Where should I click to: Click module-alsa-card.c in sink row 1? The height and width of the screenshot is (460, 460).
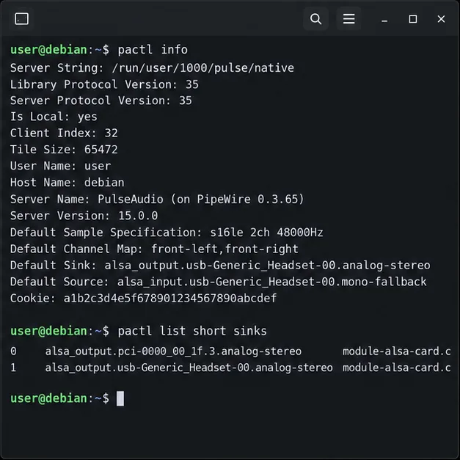[x=397, y=368]
